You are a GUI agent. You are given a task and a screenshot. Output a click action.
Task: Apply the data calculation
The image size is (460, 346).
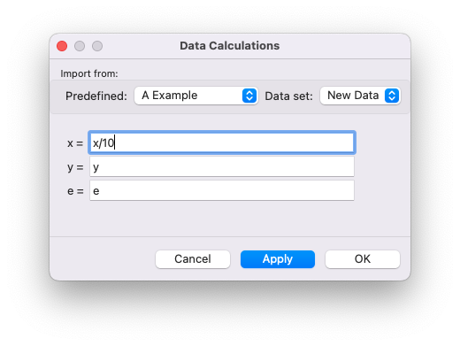click(278, 259)
